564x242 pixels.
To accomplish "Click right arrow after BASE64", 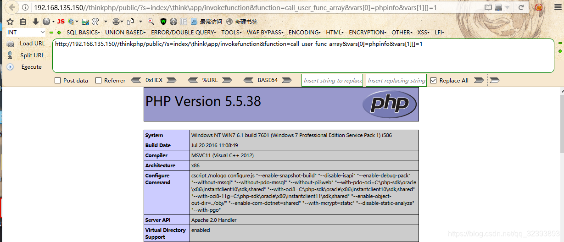I will [x=286, y=80].
